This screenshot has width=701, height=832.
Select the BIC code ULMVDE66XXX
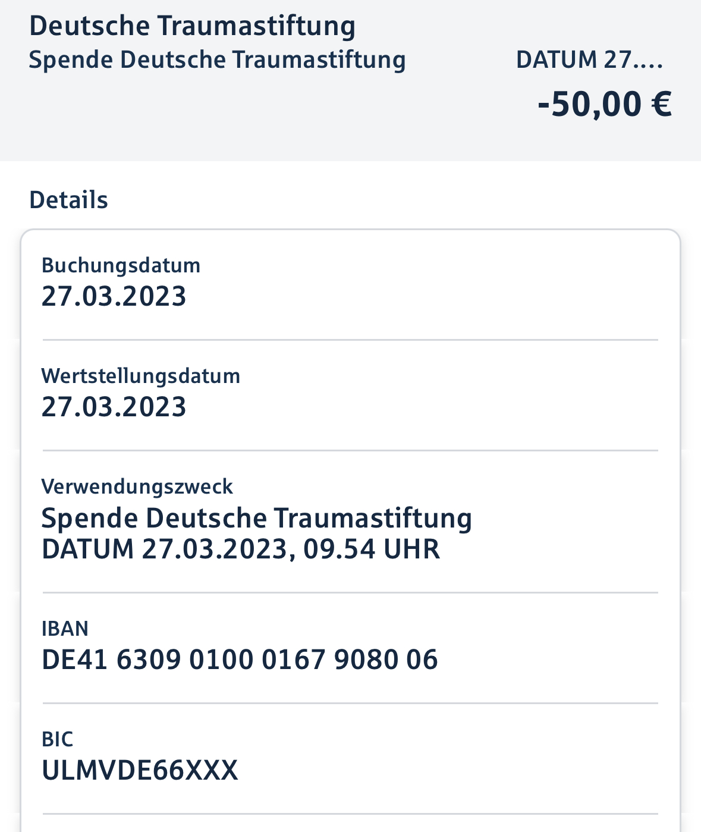coord(140,771)
